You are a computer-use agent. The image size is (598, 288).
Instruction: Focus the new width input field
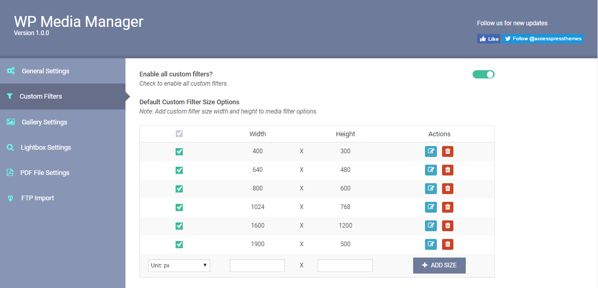pyautogui.click(x=258, y=265)
